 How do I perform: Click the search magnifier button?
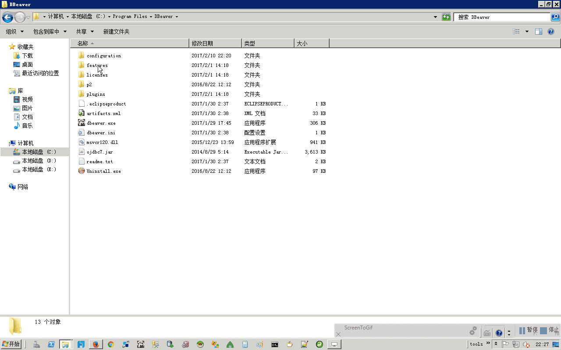point(555,17)
